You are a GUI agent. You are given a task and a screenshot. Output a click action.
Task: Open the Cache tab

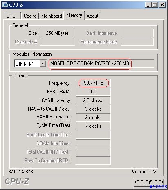[30, 16]
